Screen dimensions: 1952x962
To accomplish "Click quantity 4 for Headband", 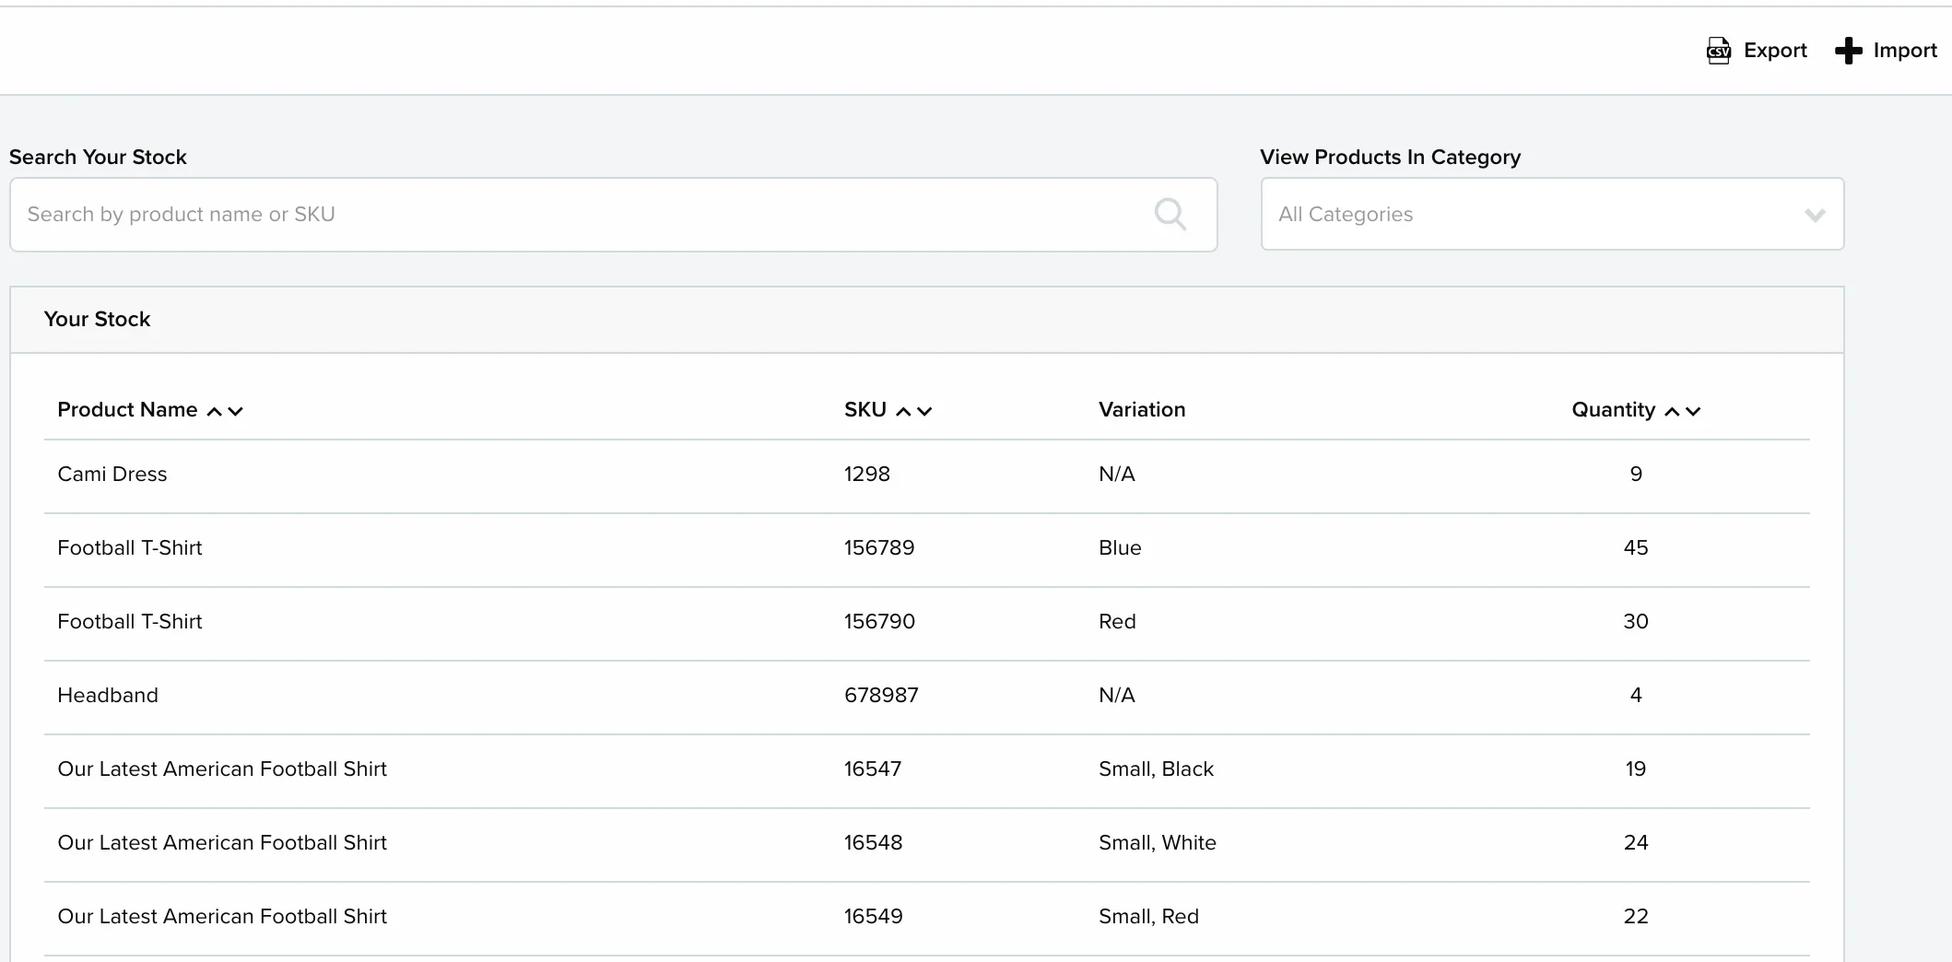I will pyautogui.click(x=1636, y=696).
